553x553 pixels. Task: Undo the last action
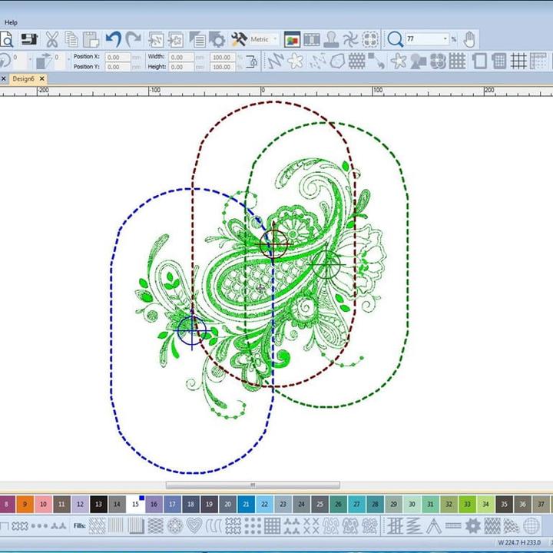coord(114,39)
